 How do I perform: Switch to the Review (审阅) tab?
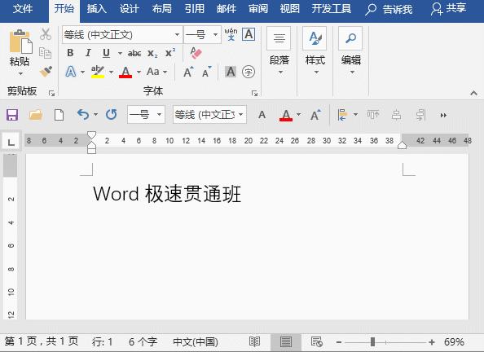[258, 9]
